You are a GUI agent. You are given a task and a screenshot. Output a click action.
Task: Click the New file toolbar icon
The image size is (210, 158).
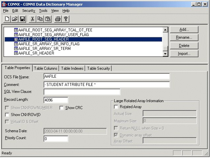[7, 19]
